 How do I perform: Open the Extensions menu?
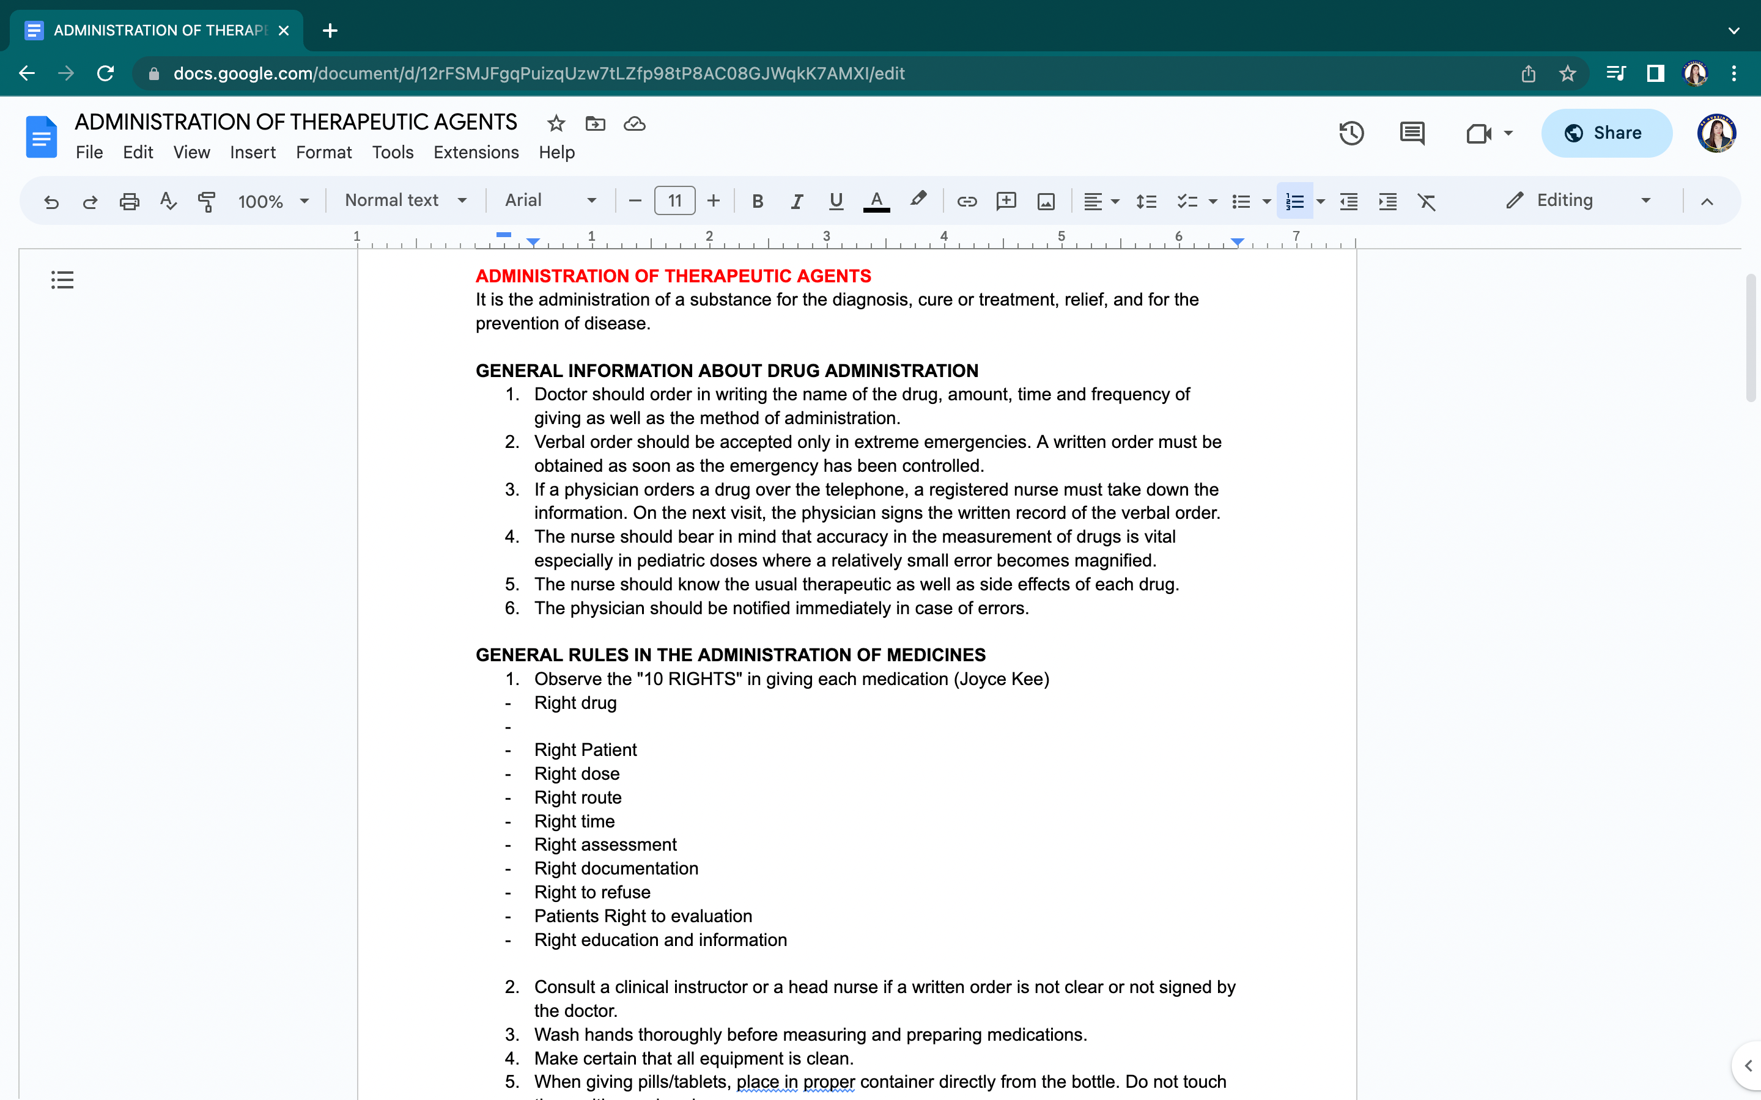pos(476,152)
